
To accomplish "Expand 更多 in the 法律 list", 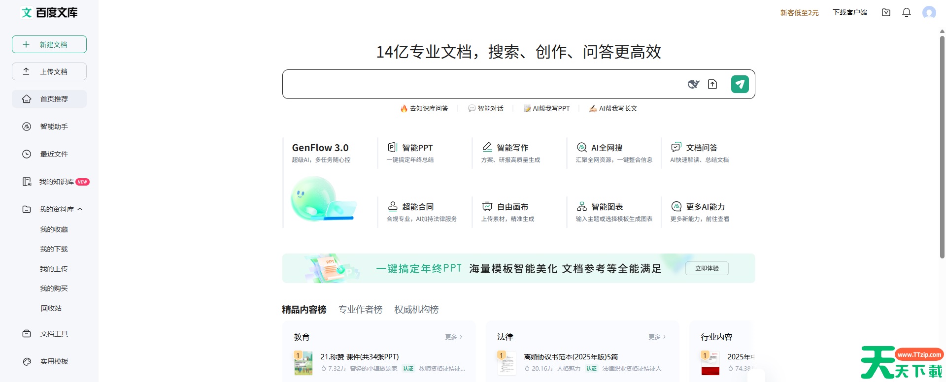I will 657,337.
